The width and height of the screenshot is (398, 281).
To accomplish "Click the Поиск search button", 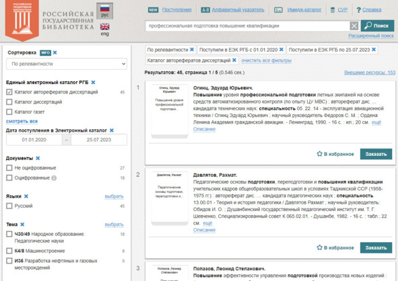I will pyautogui.click(x=377, y=26).
